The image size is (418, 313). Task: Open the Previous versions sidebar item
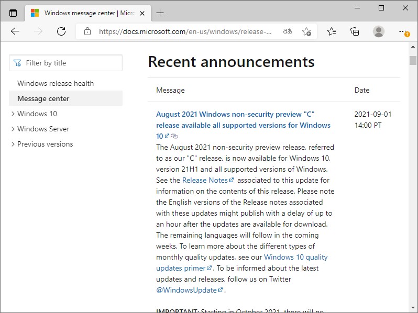45,144
